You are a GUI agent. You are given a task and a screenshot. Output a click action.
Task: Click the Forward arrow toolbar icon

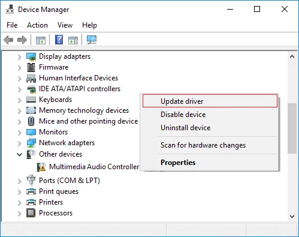click(22, 40)
